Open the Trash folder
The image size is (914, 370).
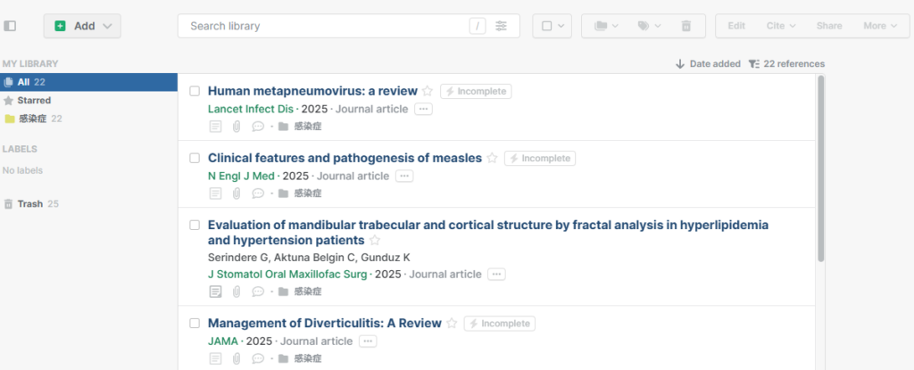point(30,203)
